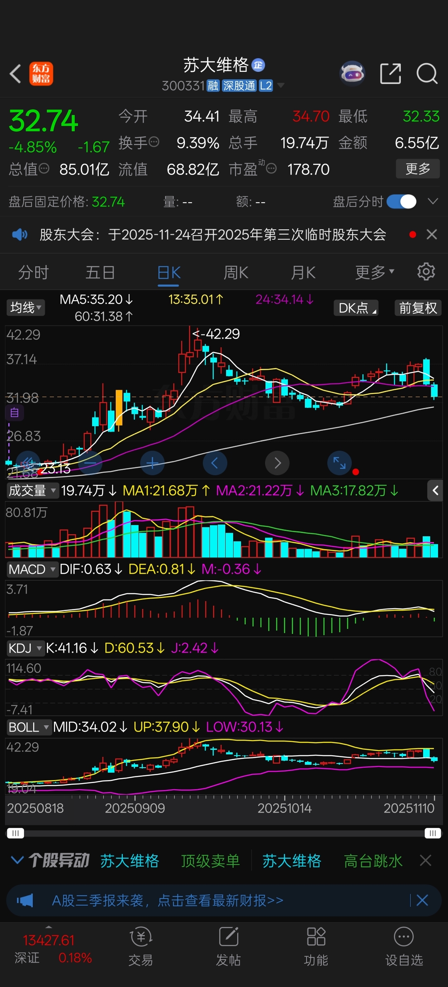The image size is (448, 987).
Task: Close the 个股异动 ticker
Action: coord(426,860)
